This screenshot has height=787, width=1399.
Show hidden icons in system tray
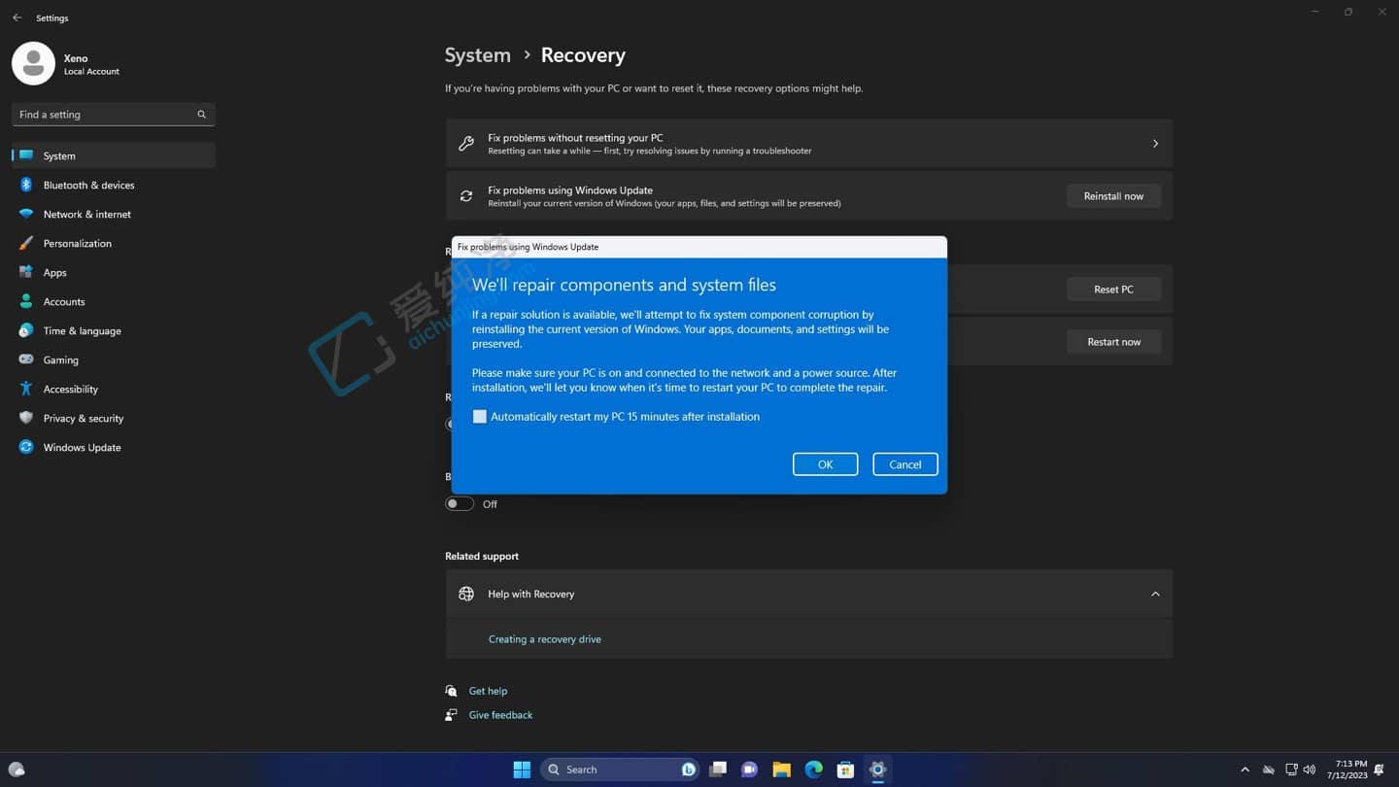[x=1245, y=769]
